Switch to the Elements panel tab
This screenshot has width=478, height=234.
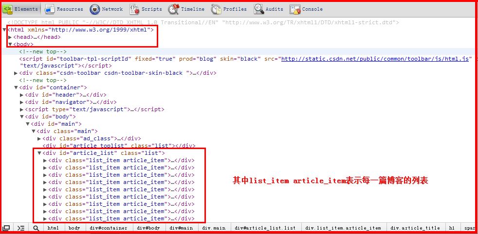[x=21, y=9]
